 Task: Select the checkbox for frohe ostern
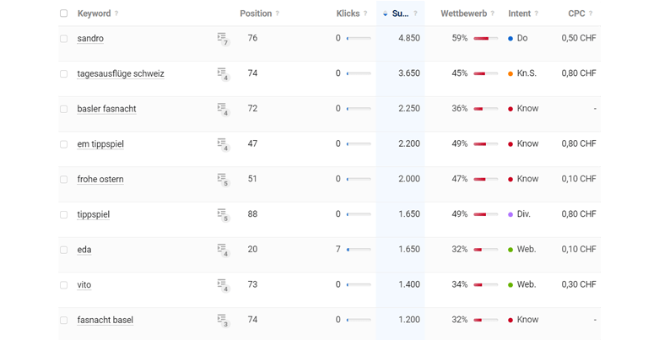coord(63,180)
